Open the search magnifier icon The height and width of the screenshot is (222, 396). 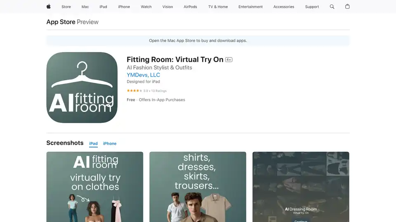click(332, 7)
